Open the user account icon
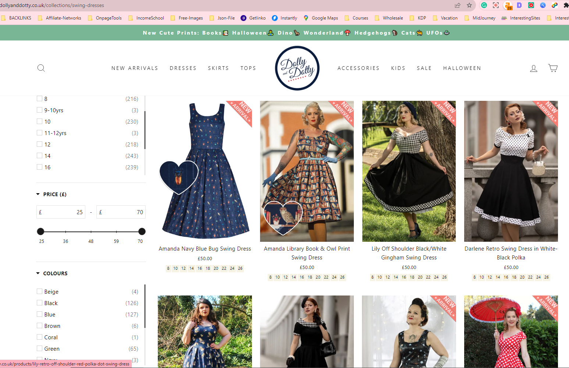Viewport: 569px width, 368px height. 534,68
